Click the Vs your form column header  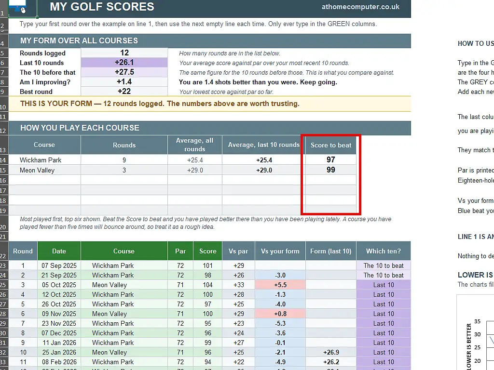(280, 251)
